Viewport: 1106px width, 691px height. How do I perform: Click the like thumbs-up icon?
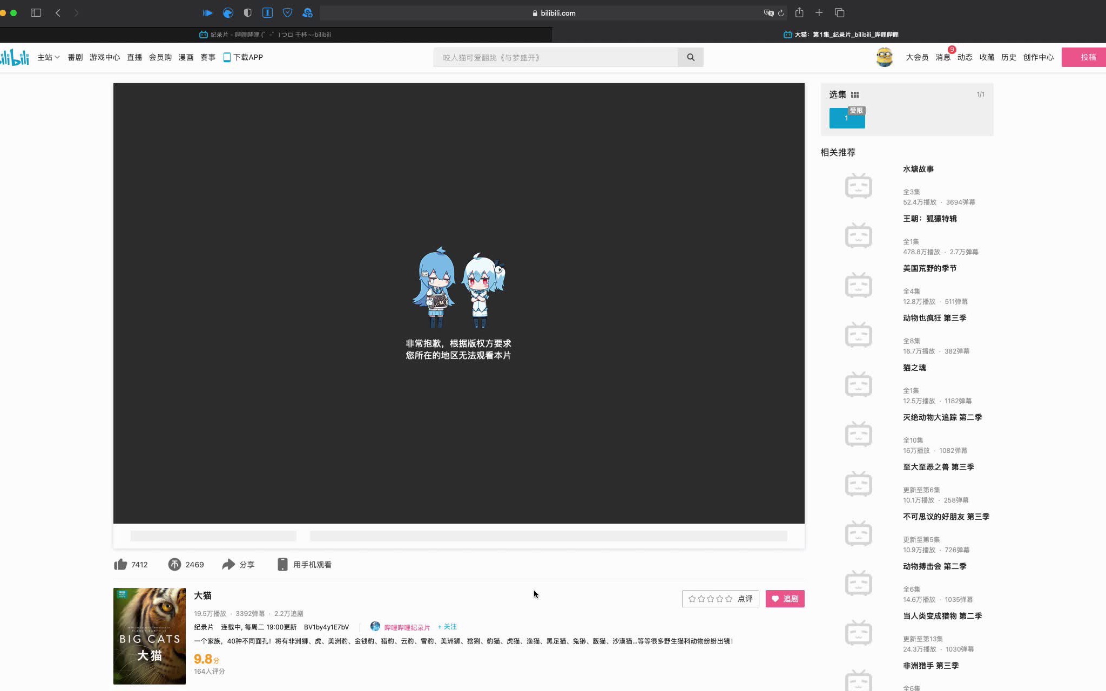click(120, 565)
